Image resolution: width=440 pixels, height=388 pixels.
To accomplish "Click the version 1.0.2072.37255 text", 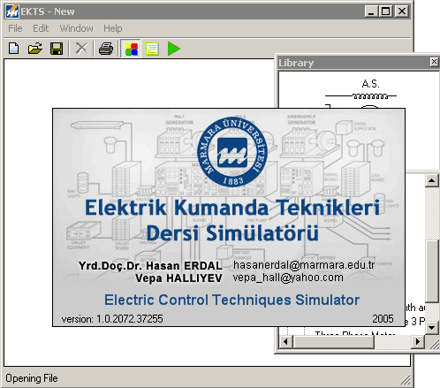I will click(112, 319).
